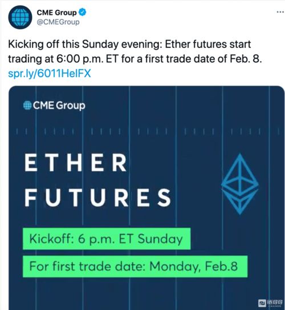Click the watermark logo icon at the image's bottom corner
This screenshot has height=310, width=285.
tap(262, 303)
